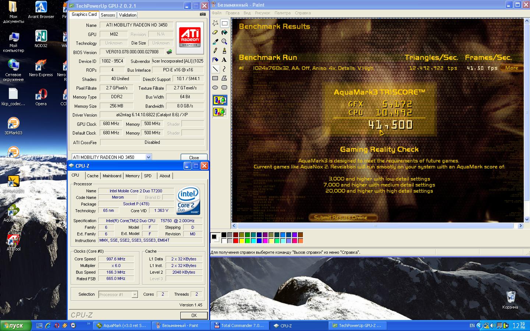
Task: Pick the red color swatch in palette
Action: pos(236,241)
